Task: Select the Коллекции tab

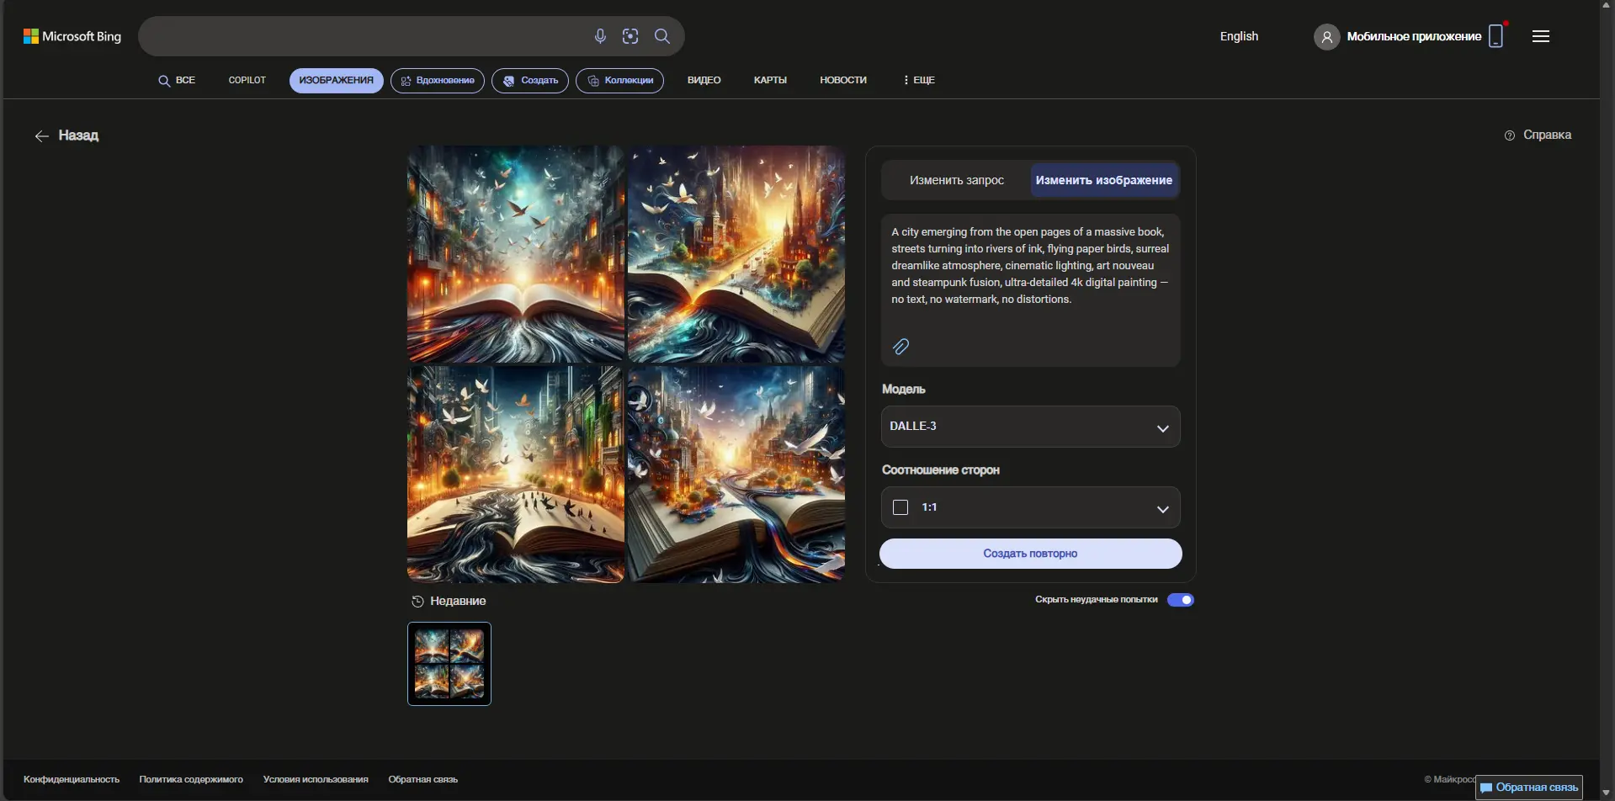Action: [619, 80]
